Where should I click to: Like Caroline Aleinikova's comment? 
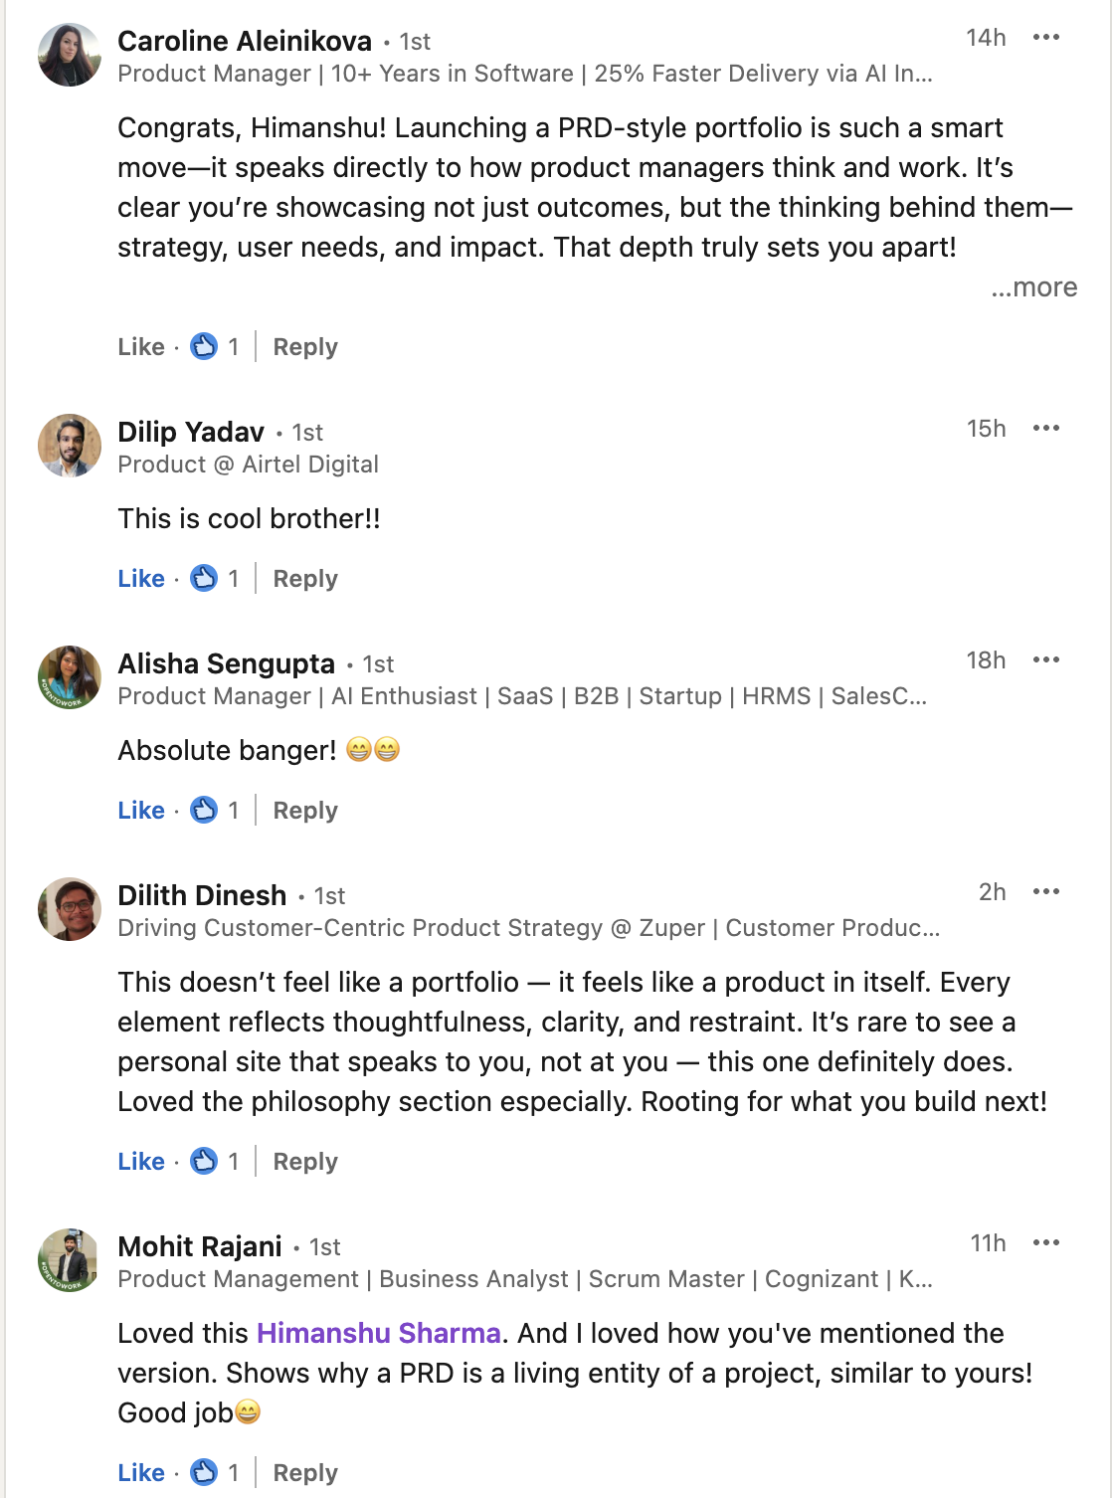[140, 347]
